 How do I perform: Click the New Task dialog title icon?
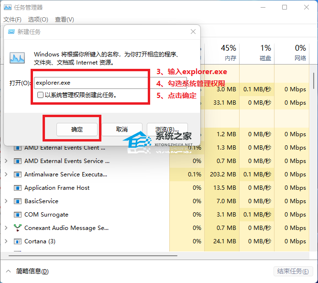(11, 32)
